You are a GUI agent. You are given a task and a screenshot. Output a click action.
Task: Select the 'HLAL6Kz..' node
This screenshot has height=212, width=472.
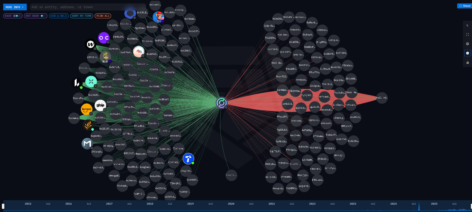(353, 141)
